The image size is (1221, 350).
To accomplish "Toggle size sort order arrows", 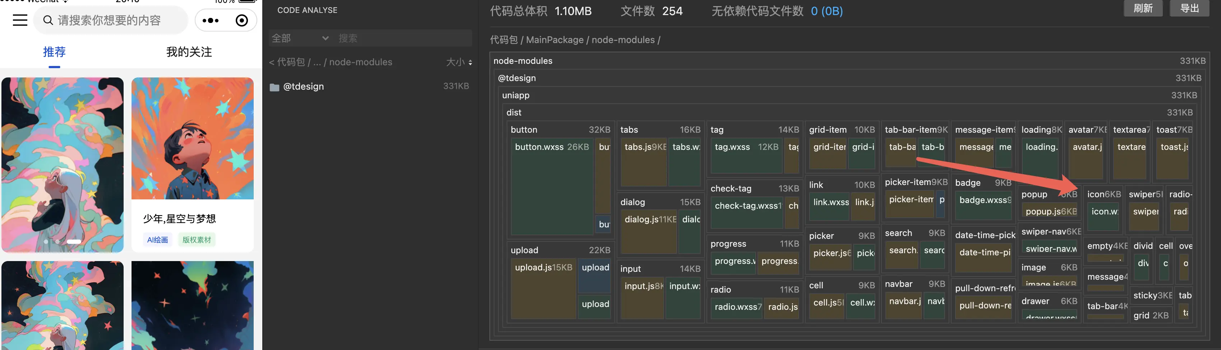I will pyautogui.click(x=470, y=62).
